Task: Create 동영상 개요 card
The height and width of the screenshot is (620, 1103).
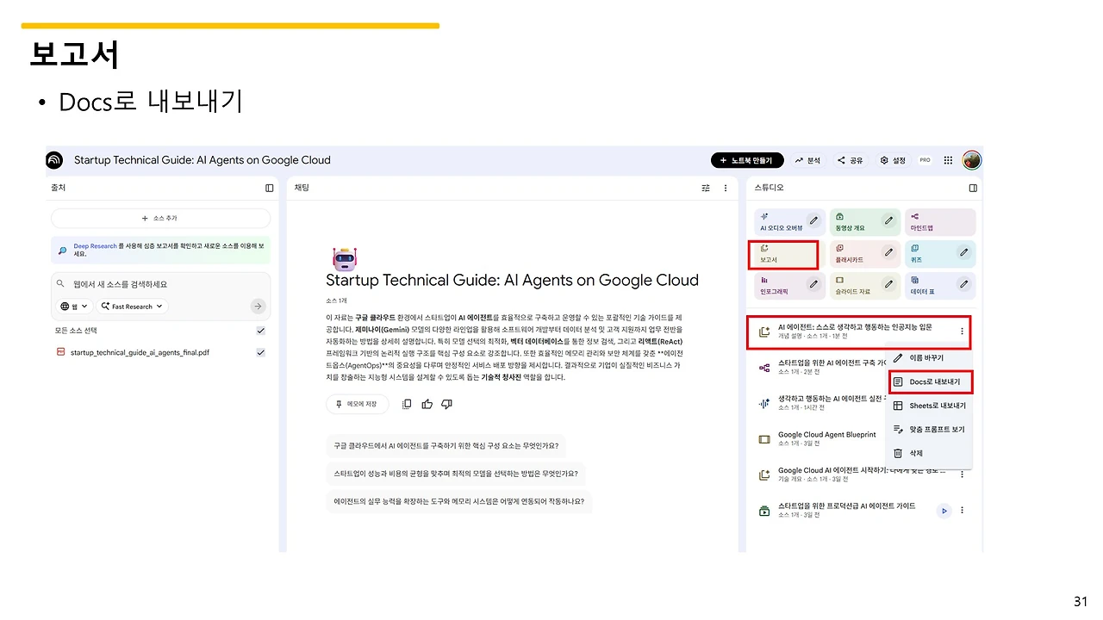Action: (x=864, y=222)
